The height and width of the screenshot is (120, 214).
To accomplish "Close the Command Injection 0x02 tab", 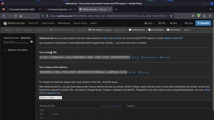I will click(x=40, y=9).
